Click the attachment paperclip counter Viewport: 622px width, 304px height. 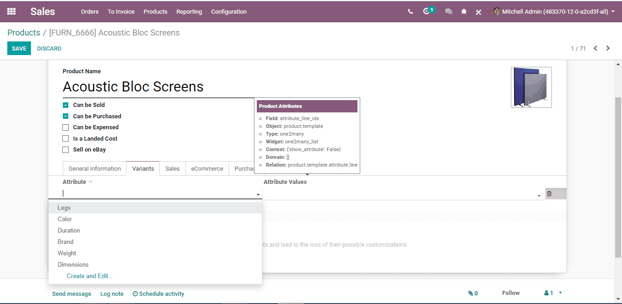pos(473,294)
